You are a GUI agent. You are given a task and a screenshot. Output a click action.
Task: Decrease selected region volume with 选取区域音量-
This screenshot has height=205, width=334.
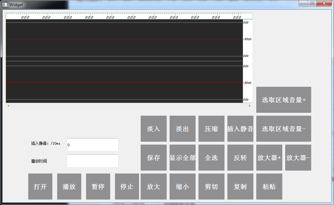tap(283, 129)
